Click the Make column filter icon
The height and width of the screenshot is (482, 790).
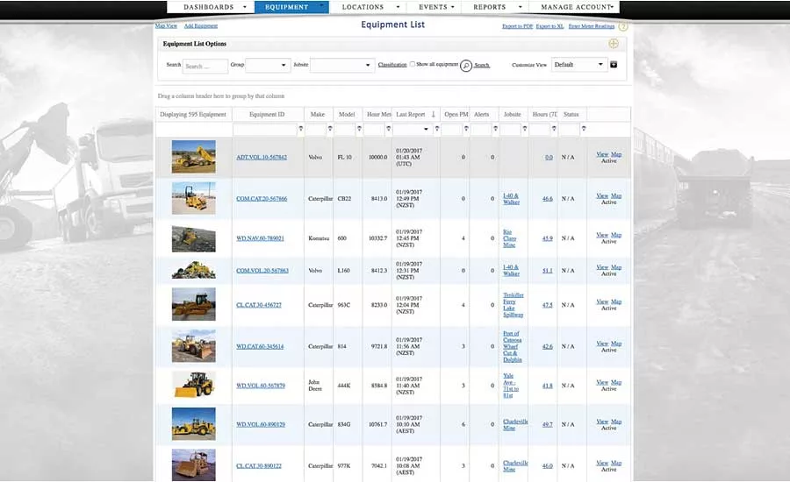(x=330, y=129)
